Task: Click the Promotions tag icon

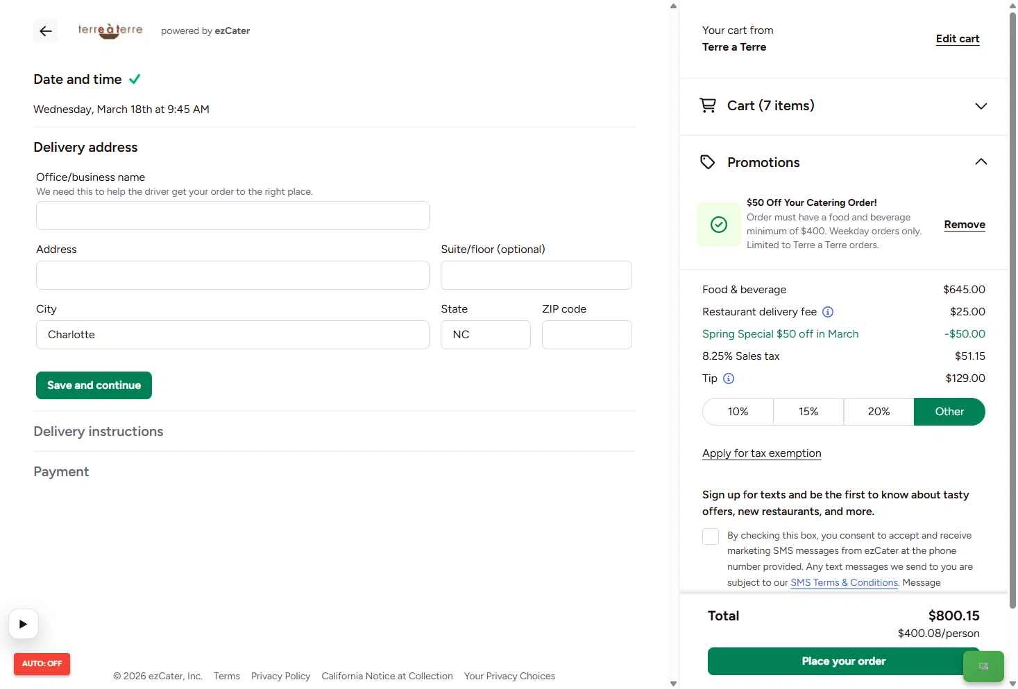Action: pyautogui.click(x=707, y=162)
